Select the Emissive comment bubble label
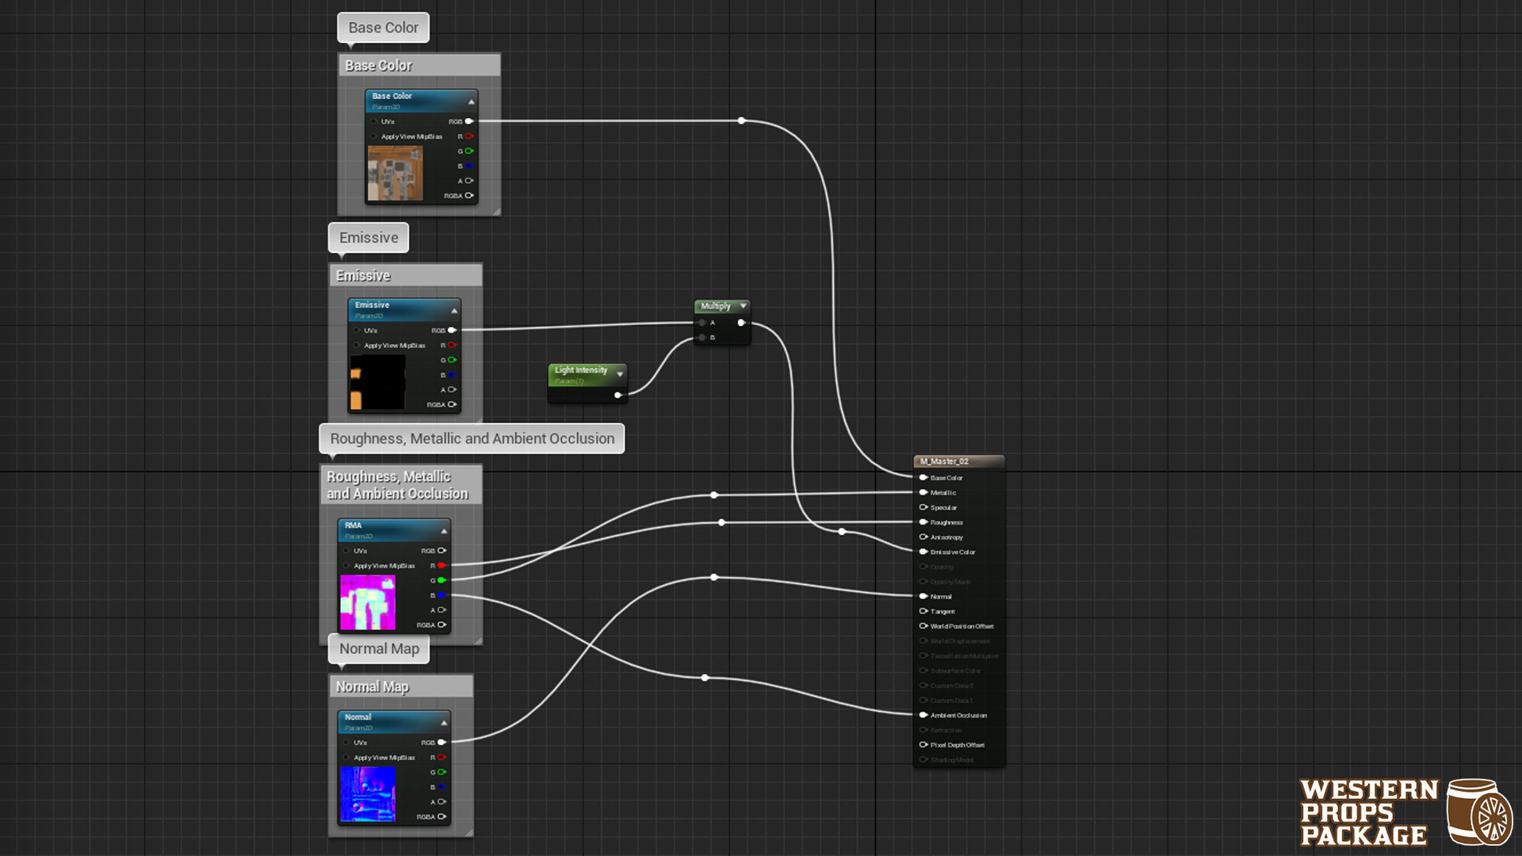The height and width of the screenshot is (856, 1522). coord(369,238)
